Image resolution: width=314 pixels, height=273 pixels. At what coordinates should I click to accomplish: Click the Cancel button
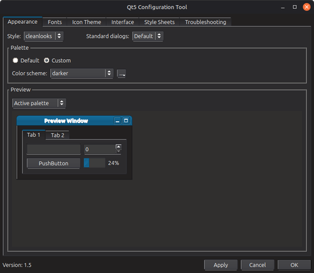pyautogui.click(x=257, y=265)
